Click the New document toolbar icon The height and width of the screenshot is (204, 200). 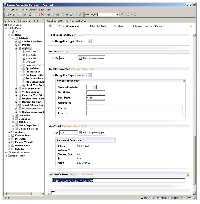pos(7,15)
